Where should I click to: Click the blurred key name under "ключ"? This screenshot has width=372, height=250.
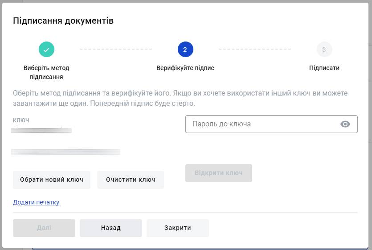tap(42, 130)
